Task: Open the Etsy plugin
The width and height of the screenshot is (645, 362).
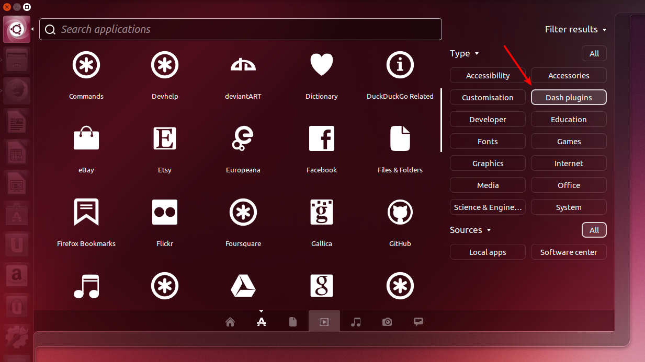Action: [x=165, y=138]
